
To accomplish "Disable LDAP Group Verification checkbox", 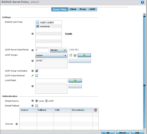I will click(37, 71).
